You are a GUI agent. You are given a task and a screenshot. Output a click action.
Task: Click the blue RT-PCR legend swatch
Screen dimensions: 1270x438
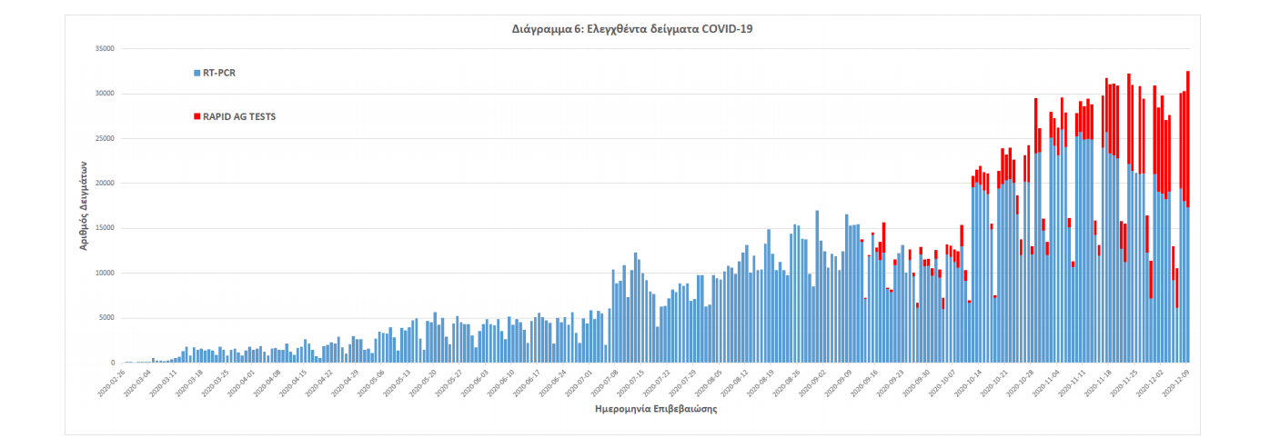197,73
